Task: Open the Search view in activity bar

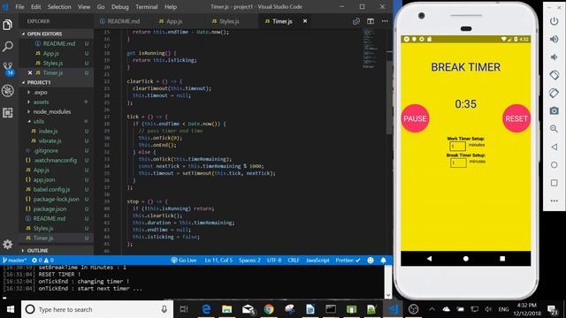Action: [x=8, y=46]
